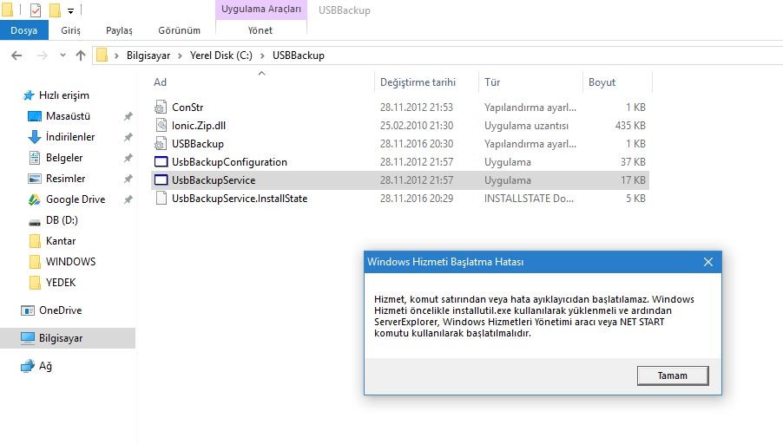This screenshot has height=444, width=783.
Task: Click USBBackup in the address bar
Action: coord(298,55)
